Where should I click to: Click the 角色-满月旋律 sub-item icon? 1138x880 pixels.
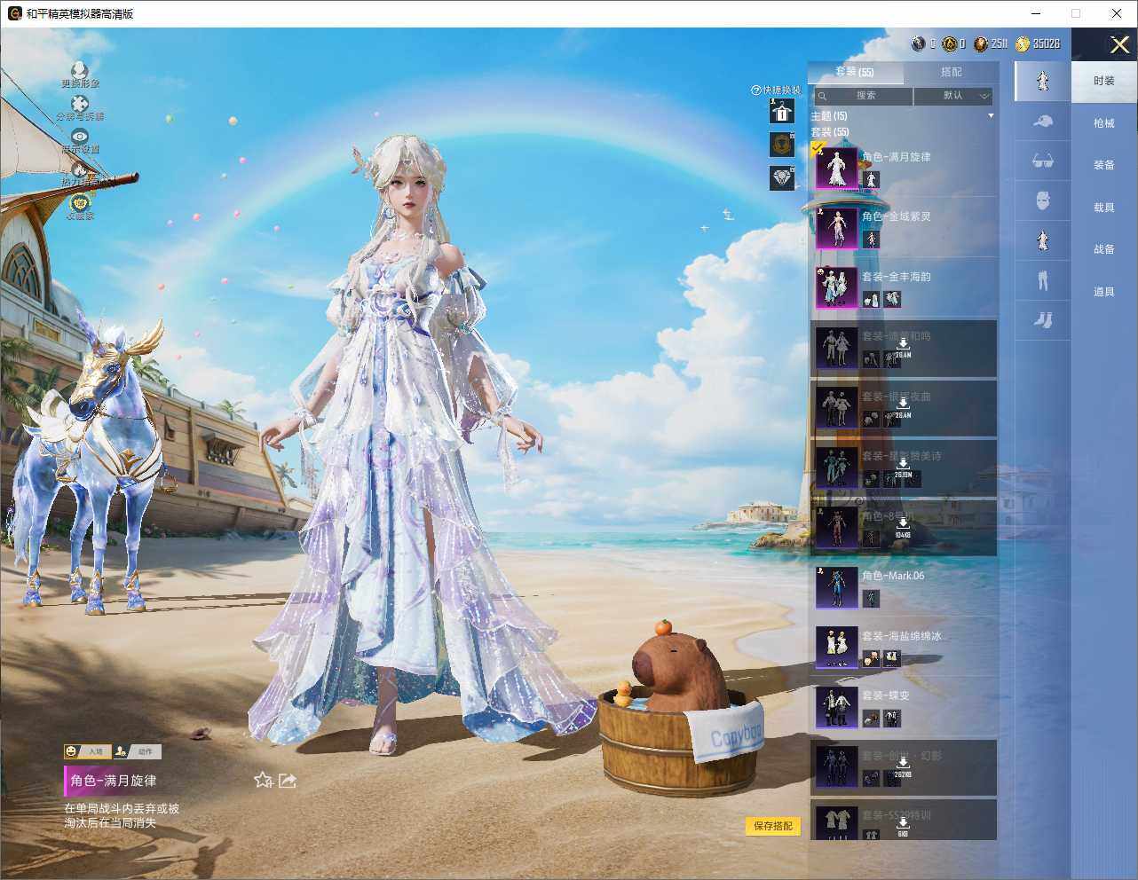(871, 179)
